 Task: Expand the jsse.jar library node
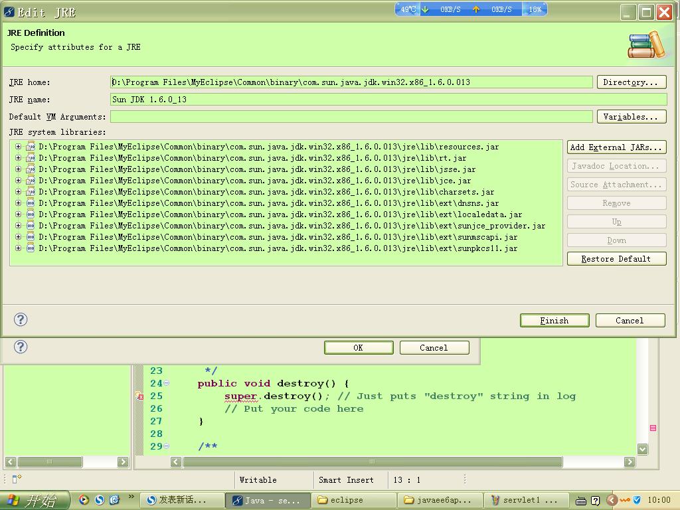[x=18, y=169]
